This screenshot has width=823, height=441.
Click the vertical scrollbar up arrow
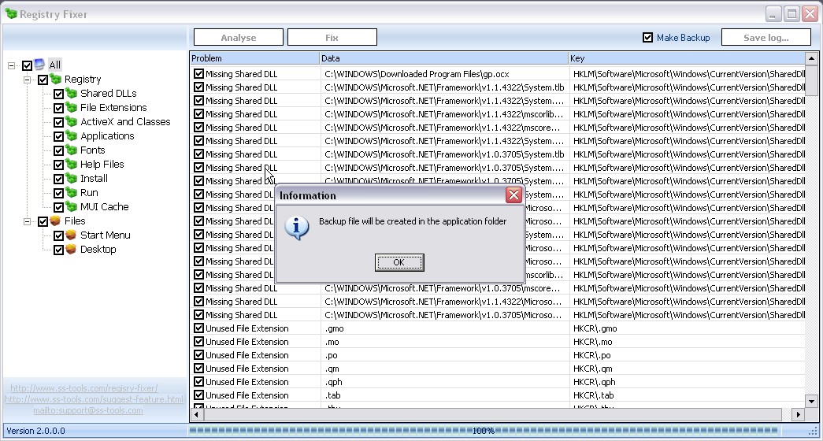coord(811,58)
